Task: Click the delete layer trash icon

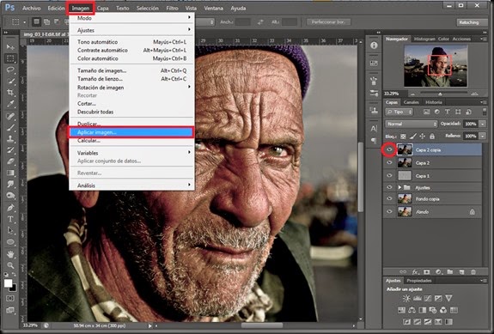Action: click(473, 271)
